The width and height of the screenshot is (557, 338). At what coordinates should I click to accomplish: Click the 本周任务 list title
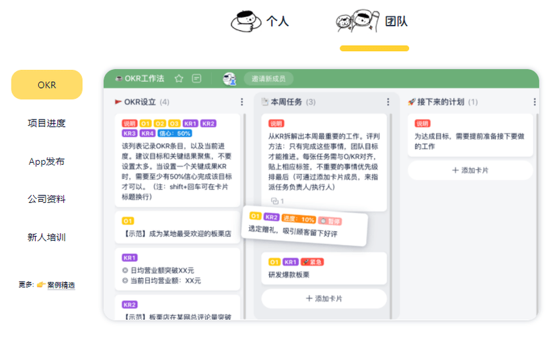[x=287, y=101]
